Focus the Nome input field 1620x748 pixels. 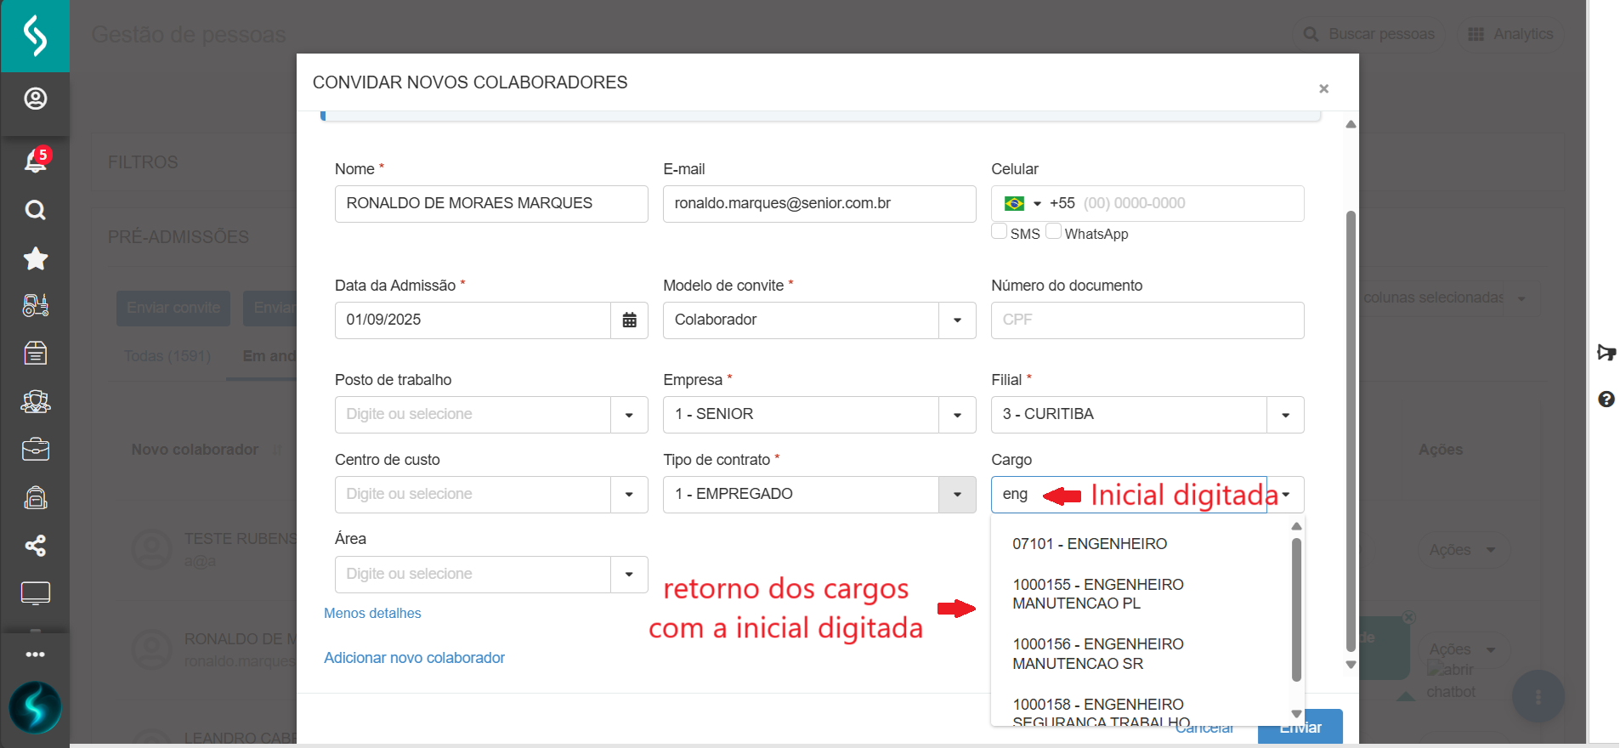[491, 204]
